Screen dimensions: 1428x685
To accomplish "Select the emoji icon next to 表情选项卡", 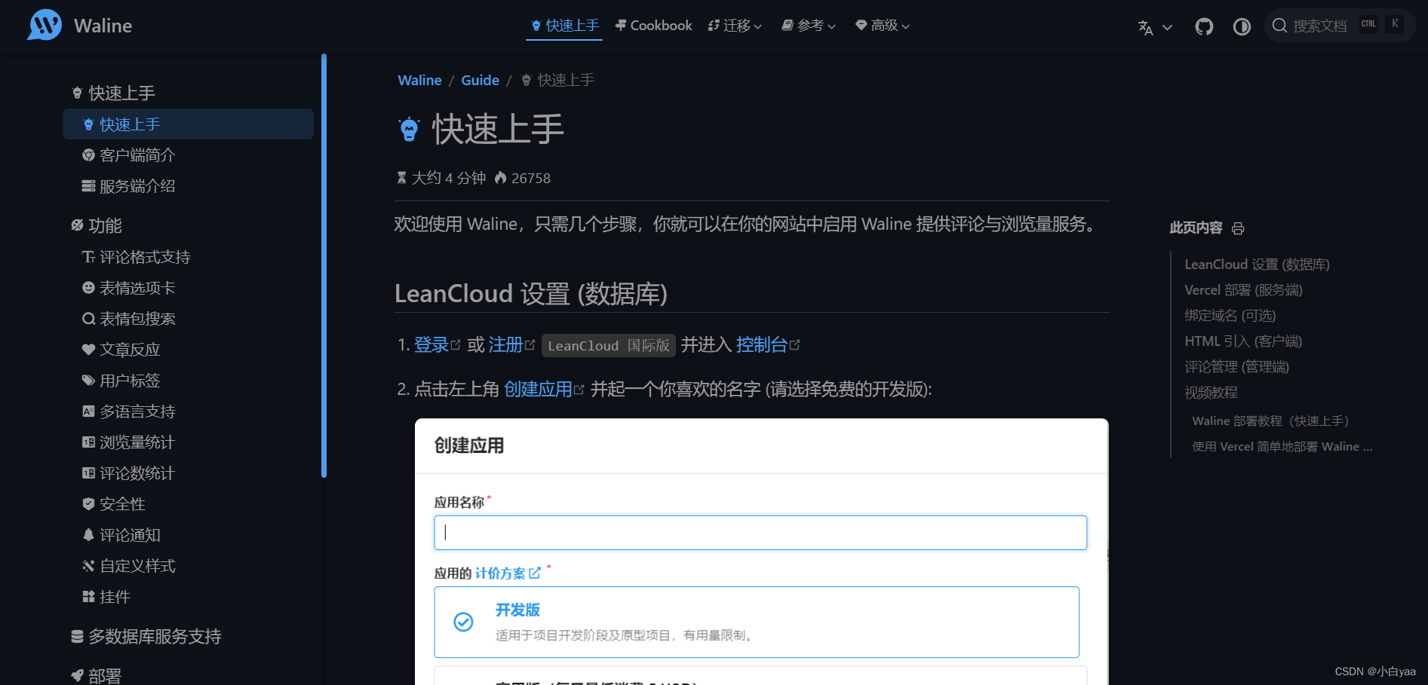I will point(88,287).
